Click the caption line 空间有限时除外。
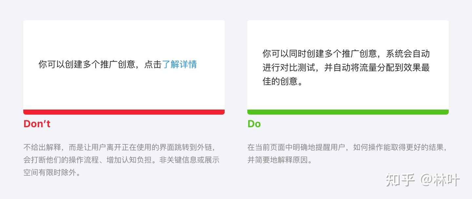Image resolution: width=472 pixels, height=199 pixels. pyautogui.click(x=52, y=172)
